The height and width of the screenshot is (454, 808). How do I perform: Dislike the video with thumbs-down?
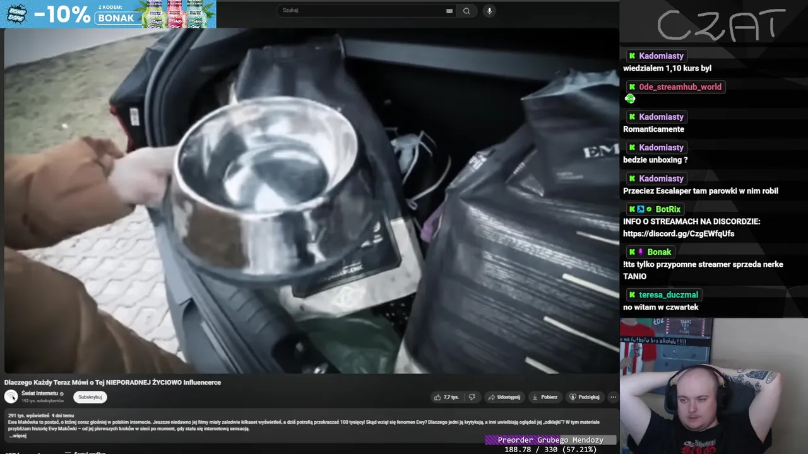click(x=472, y=397)
